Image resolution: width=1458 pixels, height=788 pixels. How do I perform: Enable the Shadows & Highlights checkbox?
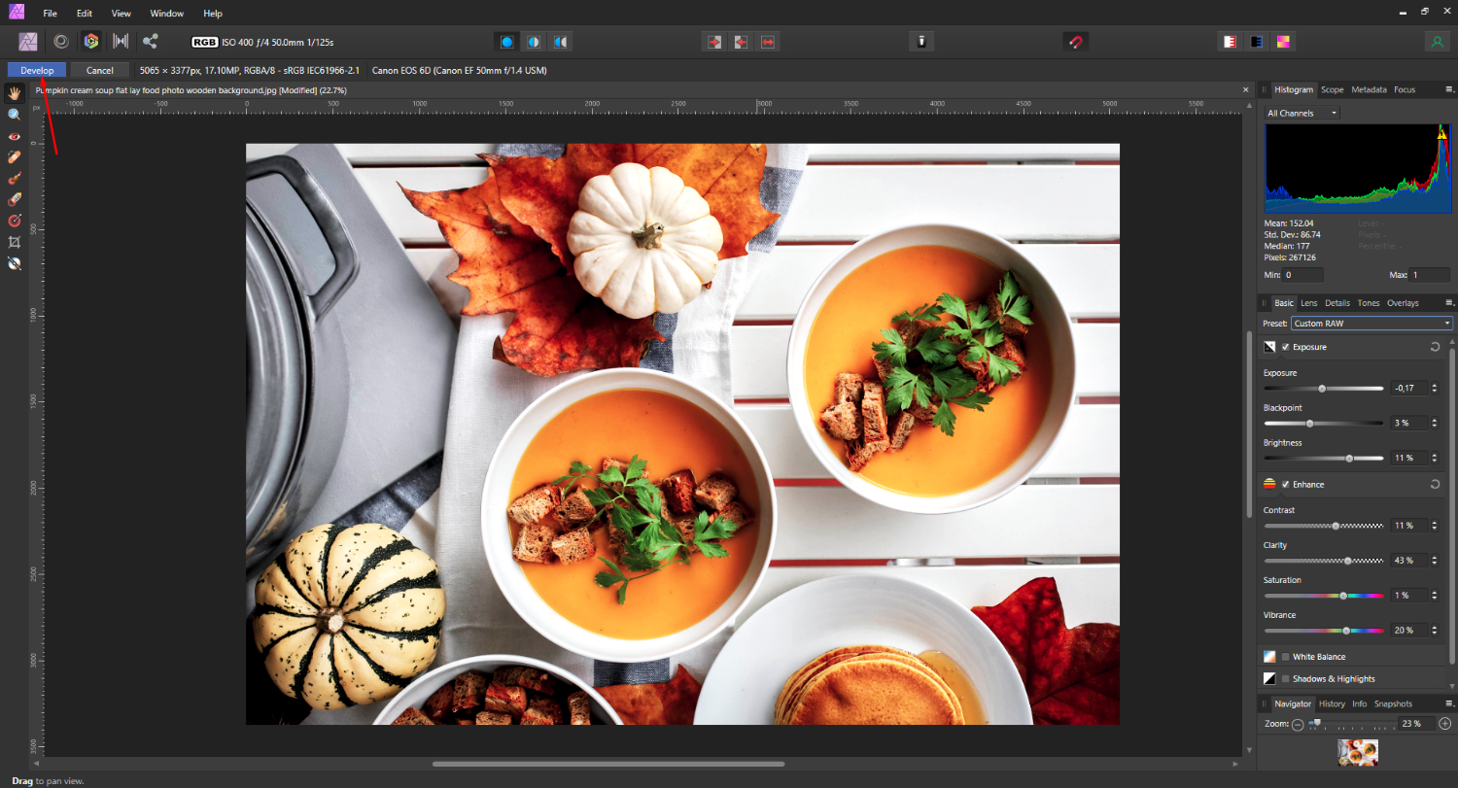1286,679
